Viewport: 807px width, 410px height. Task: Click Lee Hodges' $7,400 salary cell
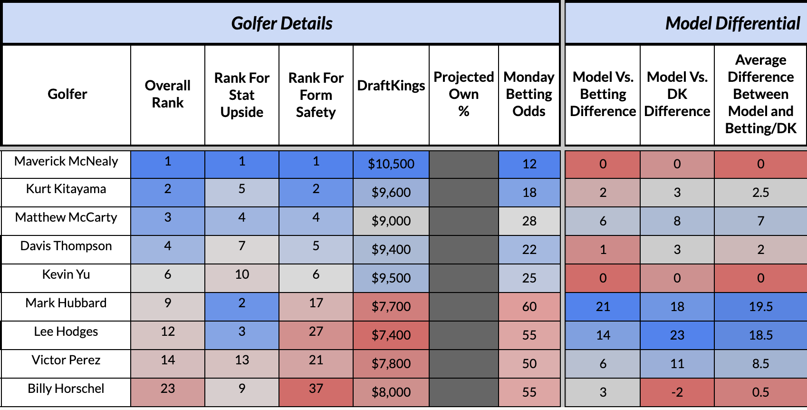(391, 335)
